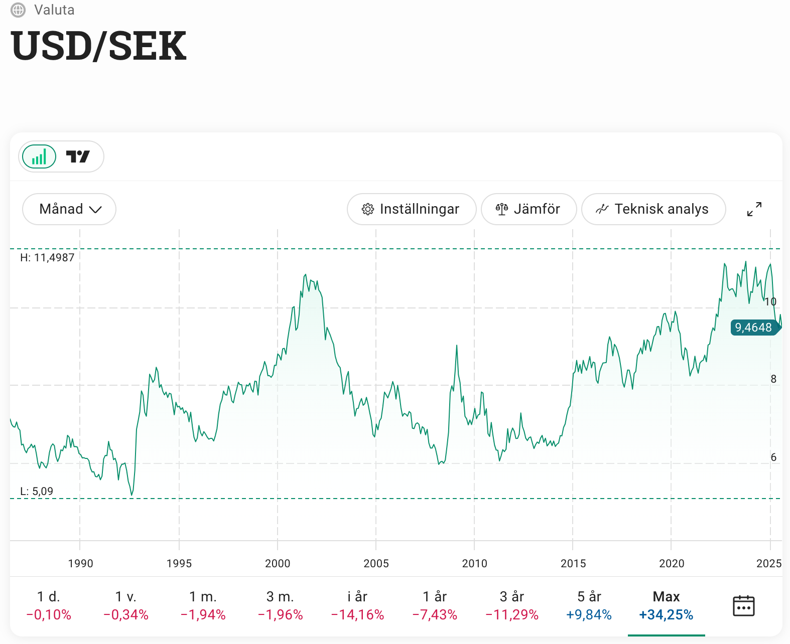Select the i år period
The width and height of the screenshot is (790, 644).
click(x=357, y=605)
